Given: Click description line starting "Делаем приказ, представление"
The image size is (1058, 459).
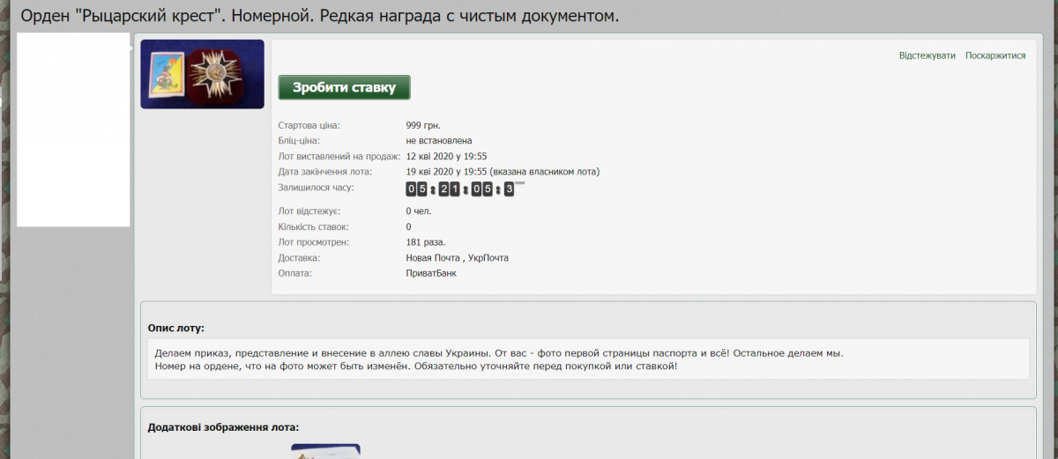Looking at the screenshot, I should (499, 353).
